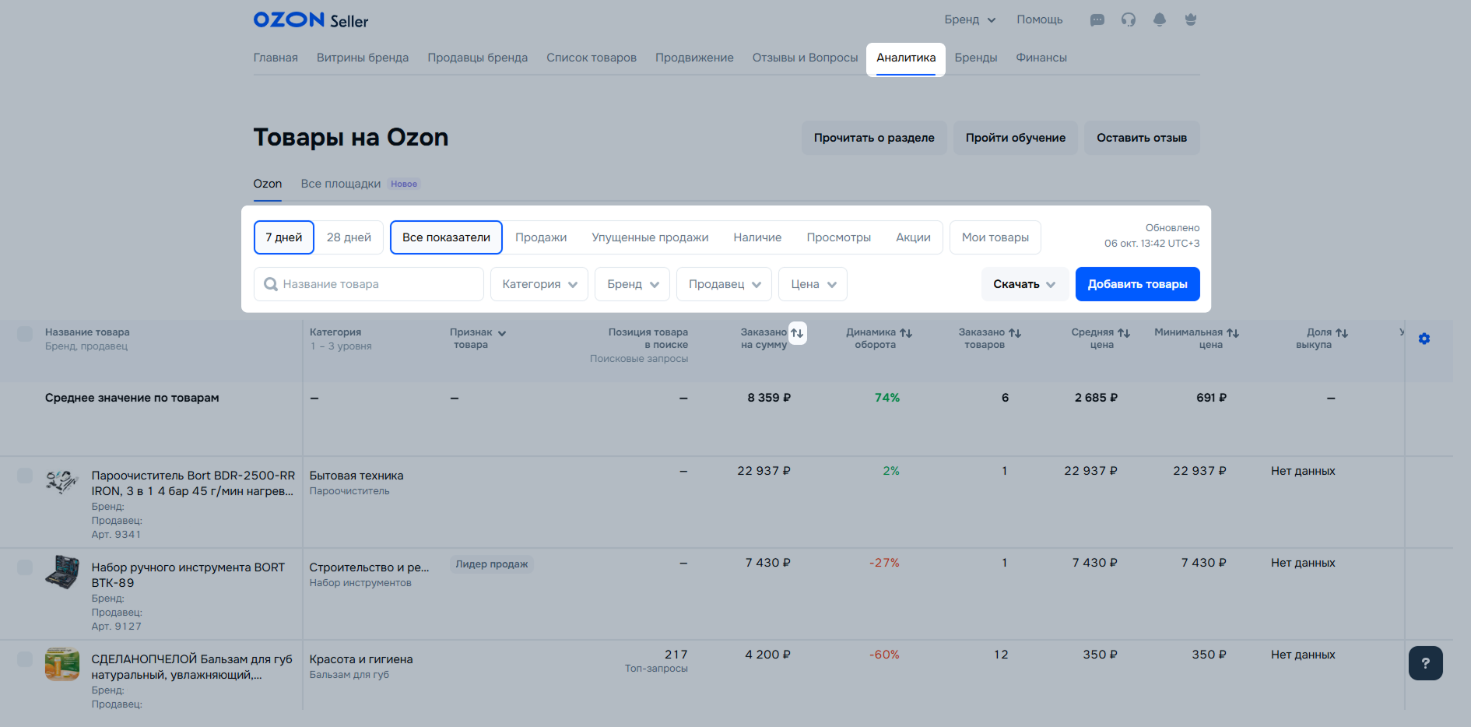Sort by Средняя цена column
The image size is (1471, 727).
[x=1123, y=333]
